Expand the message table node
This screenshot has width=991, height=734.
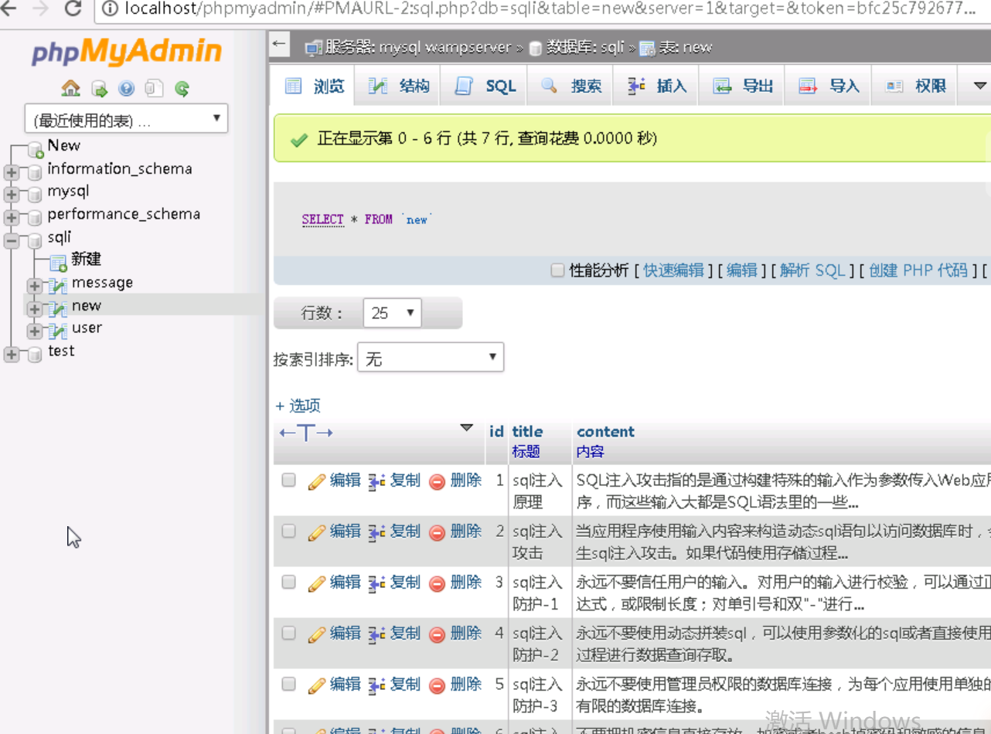(34, 287)
